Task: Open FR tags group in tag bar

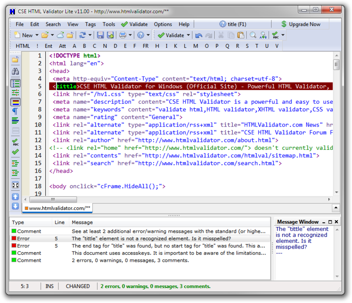Action: [146, 46]
